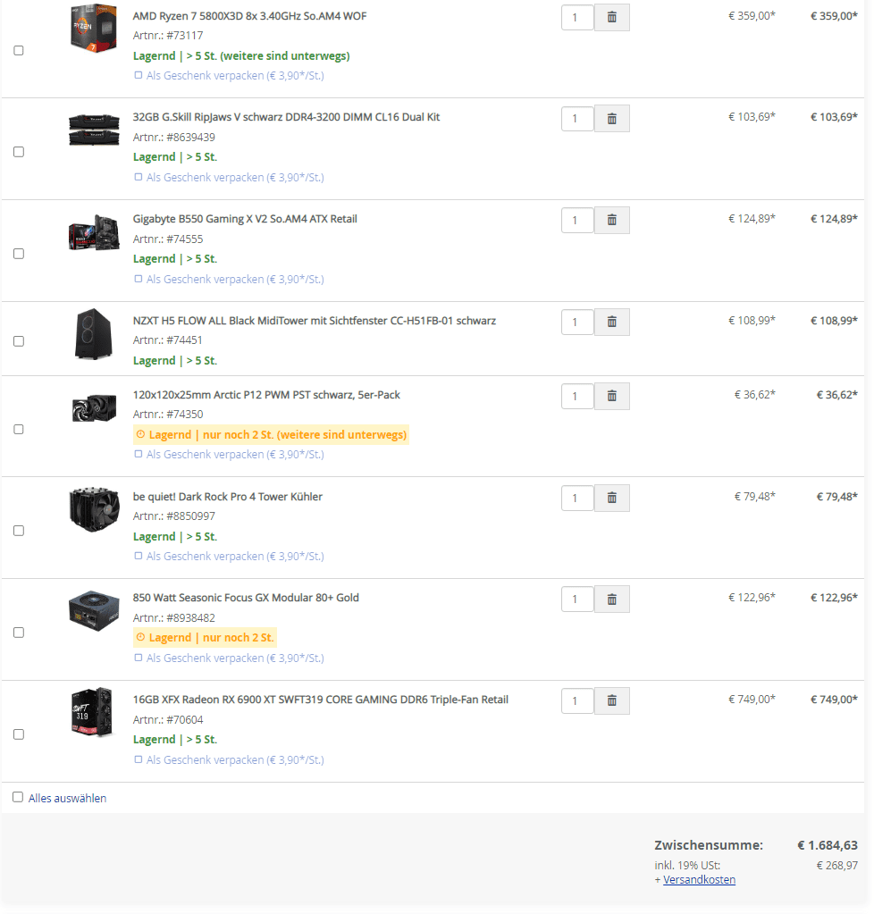Remove G.Skill RipJaws RAM via trash icon
874x914 pixels.
pos(611,119)
